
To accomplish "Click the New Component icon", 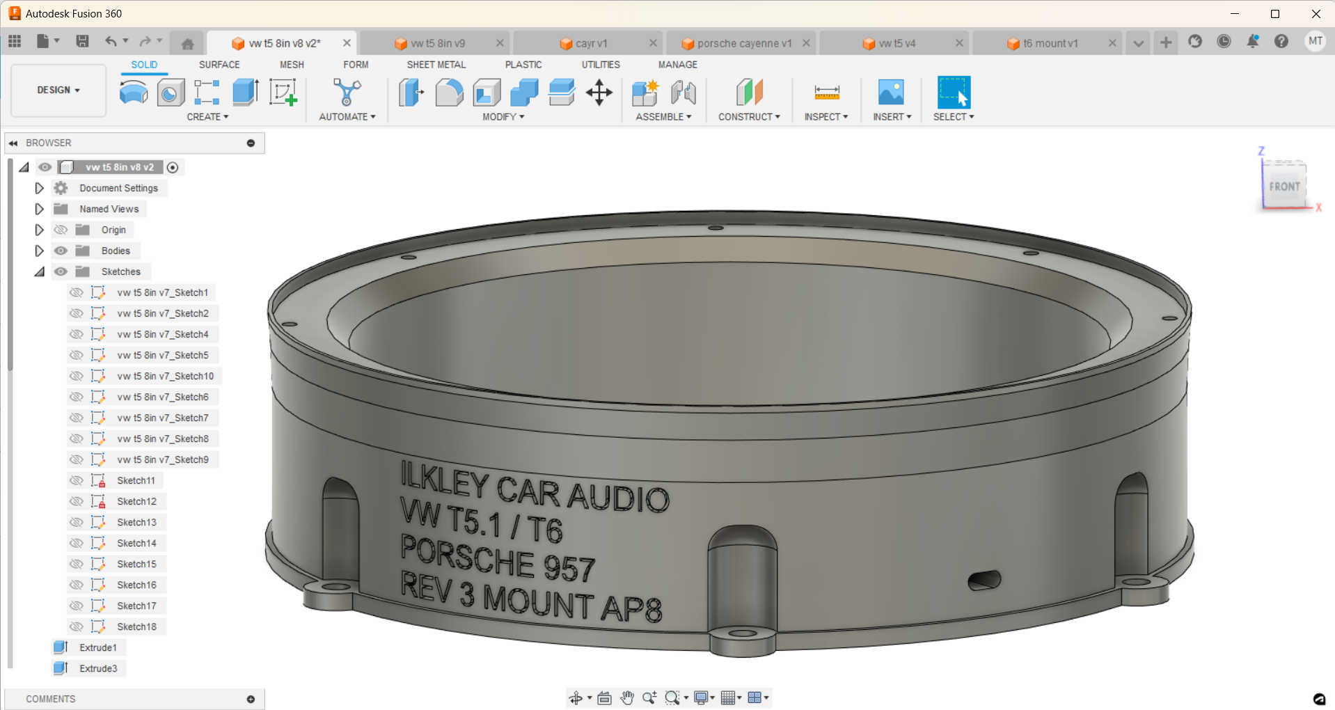I will pyautogui.click(x=645, y=92).
